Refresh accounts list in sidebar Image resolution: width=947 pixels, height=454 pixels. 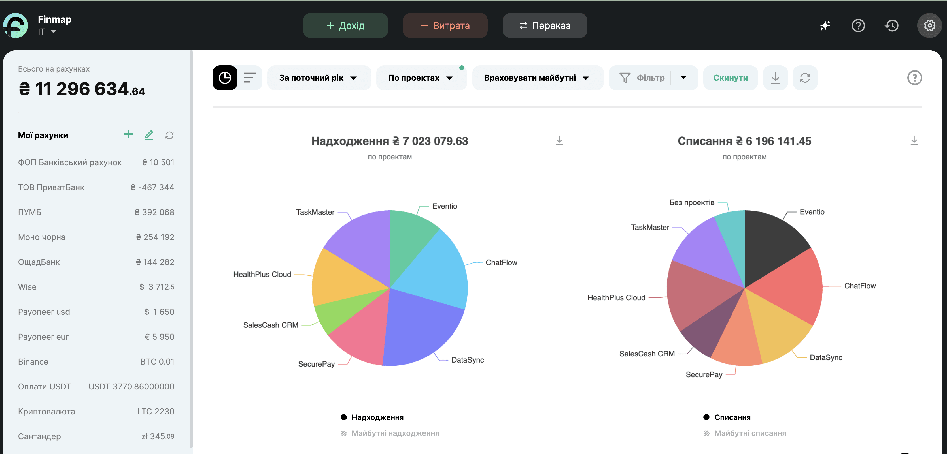pos(169,136)
